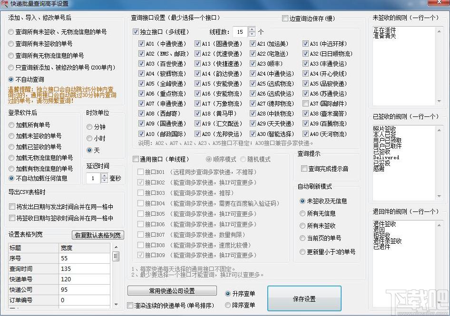
Task: Decrease the 延迟时间 delay stepper value
Action: click(105, 181)
